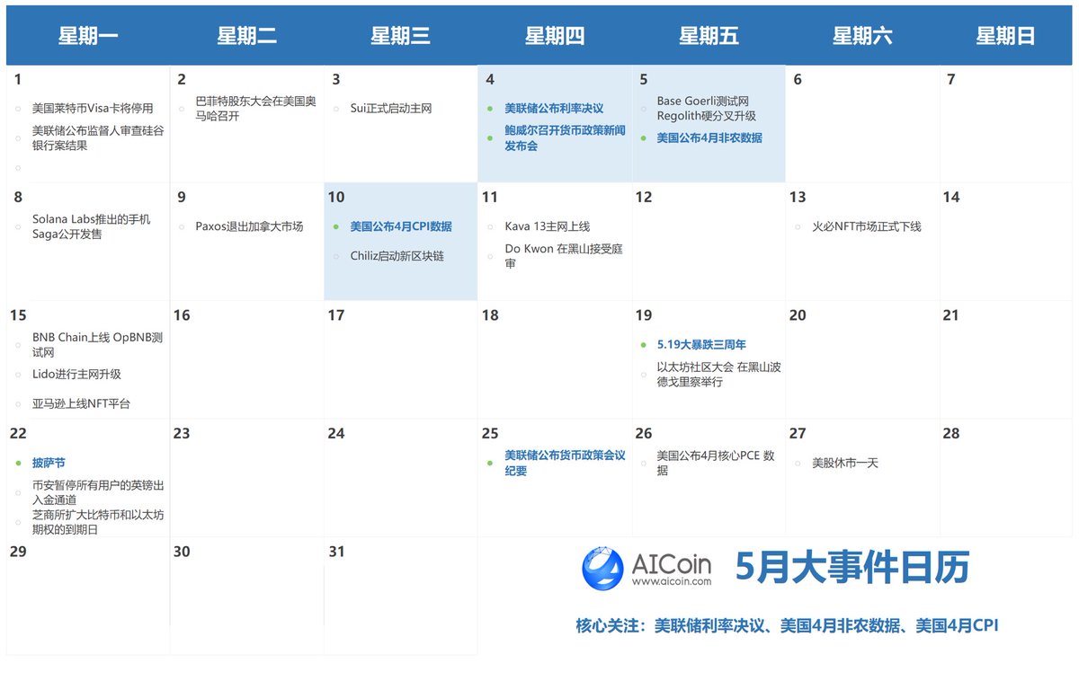Select date 12 cell
This screenshot has width=1079, height=681.
click(x=709, y=242)
